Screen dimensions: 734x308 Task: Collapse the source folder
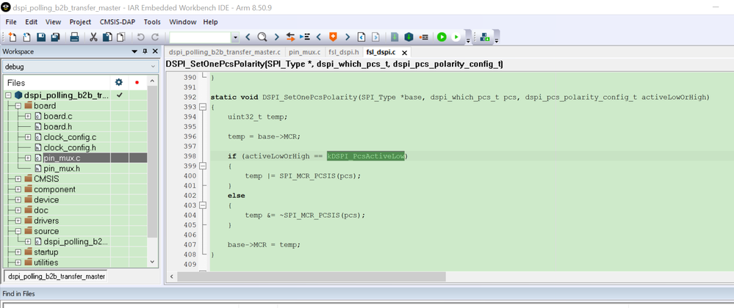[18, 231]
